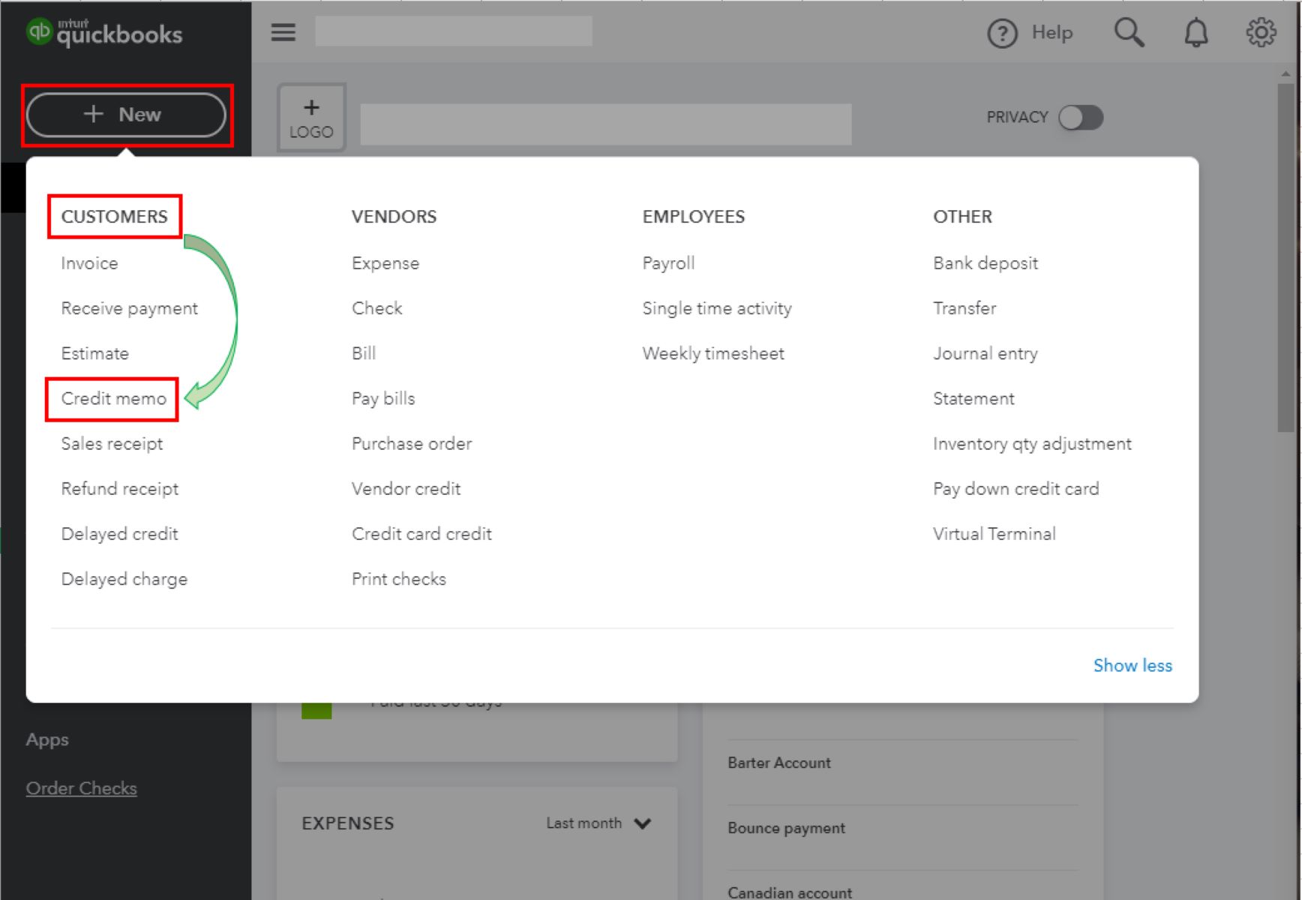Open the Order Checks link
This screenshot has height=900, width=1302.
coord(82,787)
